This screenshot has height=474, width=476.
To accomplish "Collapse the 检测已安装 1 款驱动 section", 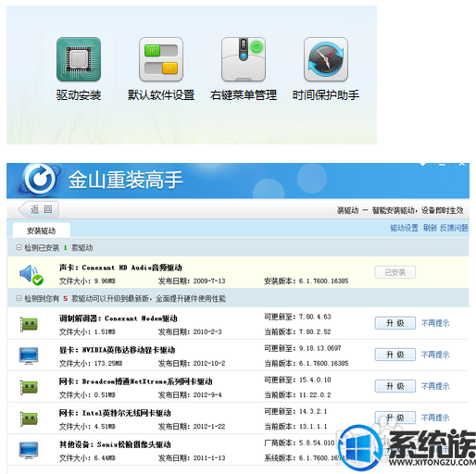I will (x=19, y=247).
